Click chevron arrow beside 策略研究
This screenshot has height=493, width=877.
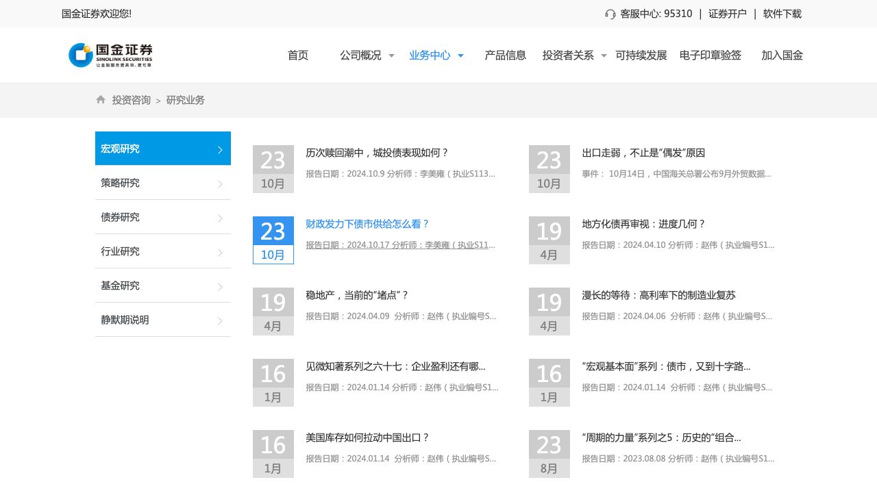click(220, 184)
